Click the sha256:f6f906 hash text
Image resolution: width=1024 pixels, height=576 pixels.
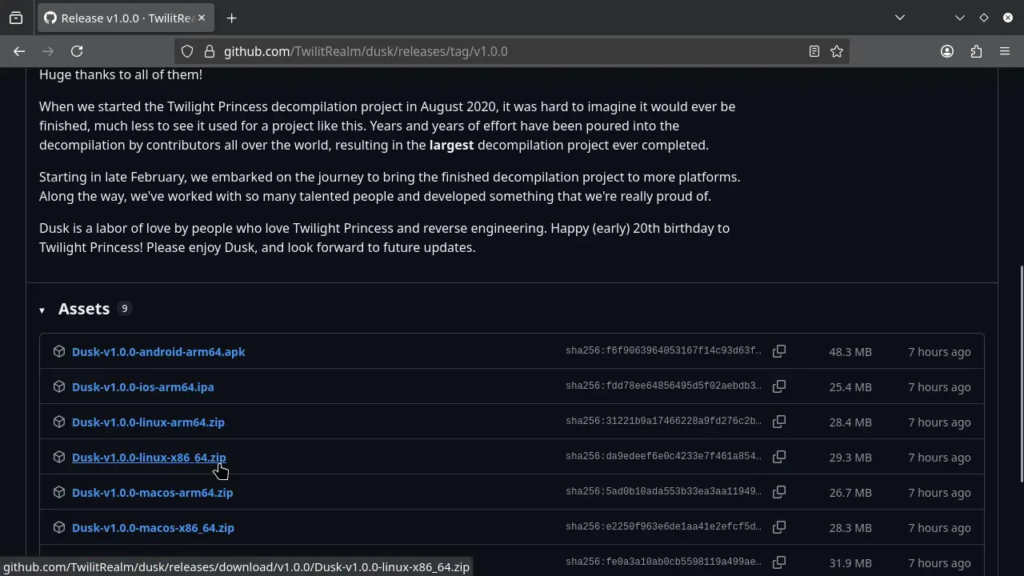[x=663, y=351]
